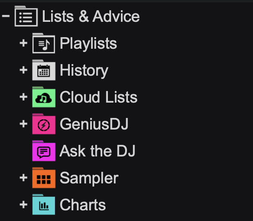Click the History calendar folder icon
253x221 pixels.
coord(44,70)
